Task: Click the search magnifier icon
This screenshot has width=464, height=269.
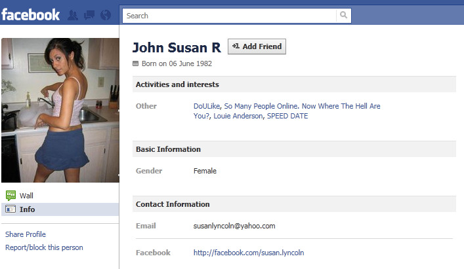Action: 343,15
